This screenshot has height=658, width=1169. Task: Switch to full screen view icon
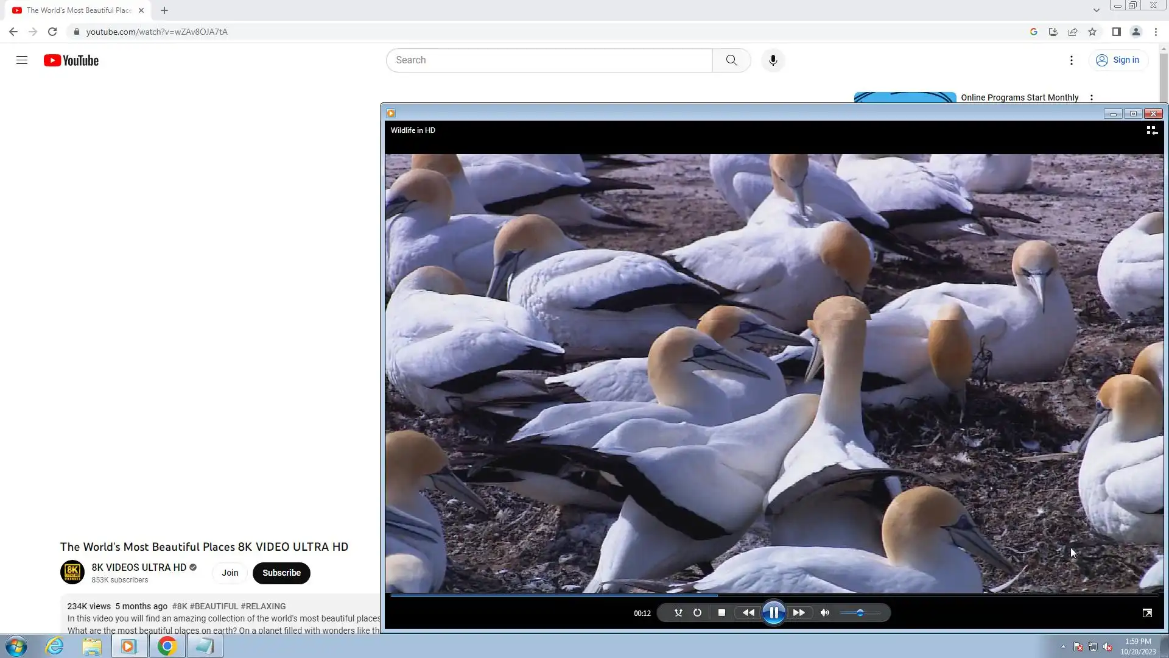(1147, 613)
